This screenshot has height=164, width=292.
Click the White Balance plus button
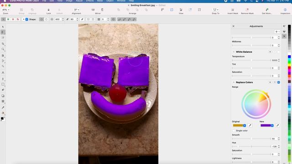point(270,52)
